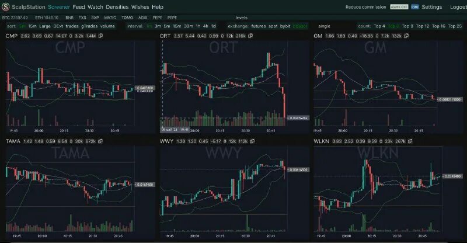The height and width of the screenshot is (243, 467).
Task: Click TAMA price label 0.0169100
Action: [145, 185]
